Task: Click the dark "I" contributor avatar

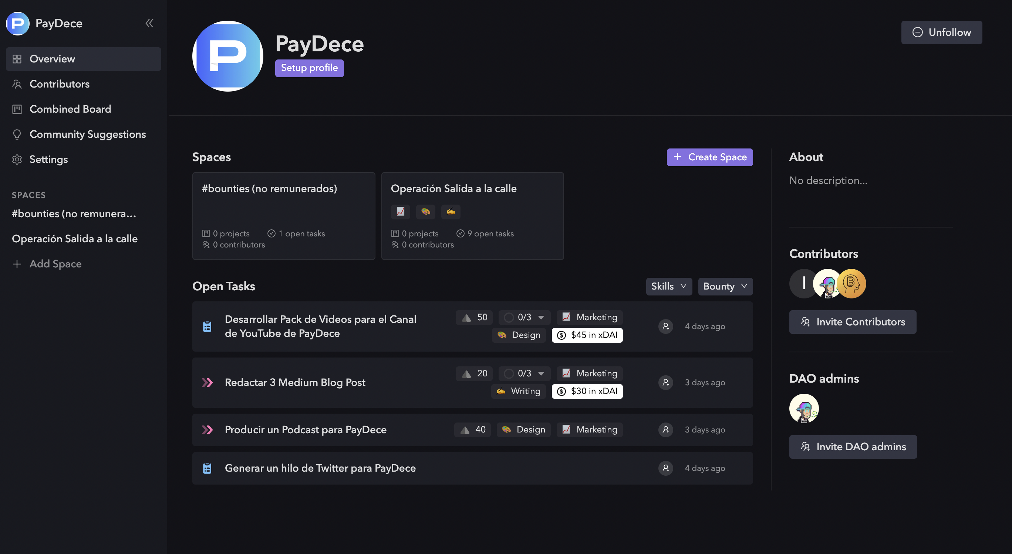Action: pyautogui.click(x=802, y=283)
